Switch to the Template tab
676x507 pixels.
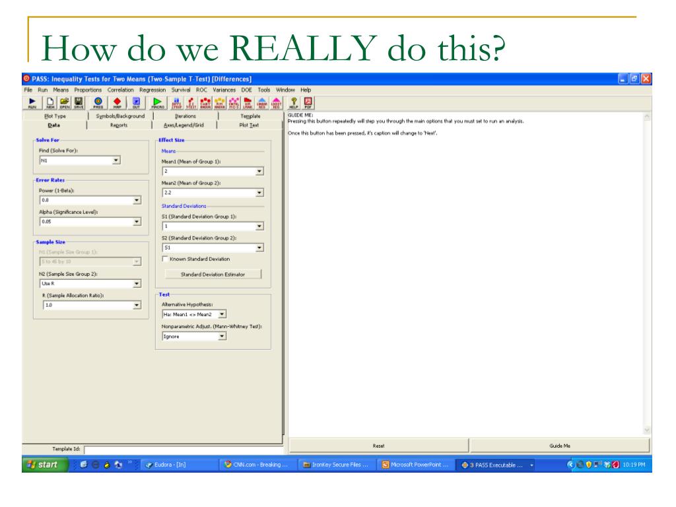(250, 116)
